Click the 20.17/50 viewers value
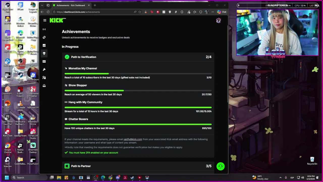This screenshot has height=182, width=323. click(x=207, y=95)
